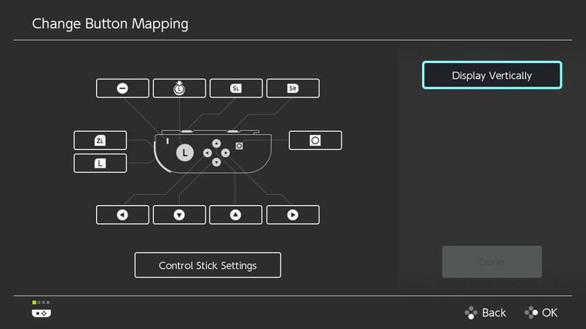Select the Left directional button mapping box
This screenshot has width=586, height=329.
coord(122,215)
